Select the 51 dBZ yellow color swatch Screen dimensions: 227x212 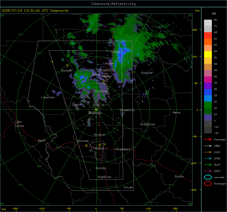click(x=208, y=54)
